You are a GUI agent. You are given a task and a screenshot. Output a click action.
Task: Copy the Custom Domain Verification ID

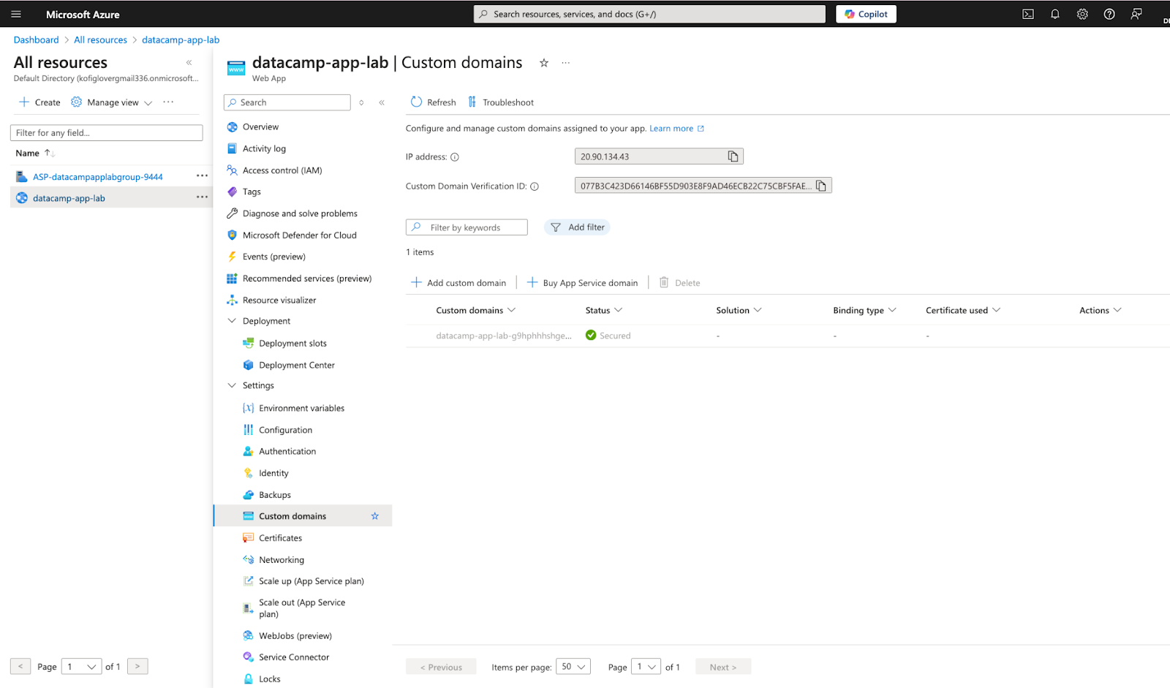coord(821,186)
